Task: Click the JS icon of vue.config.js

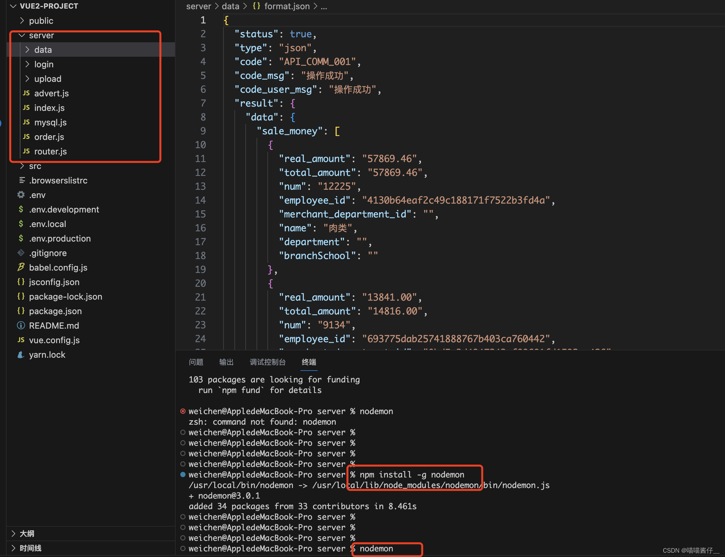Action: click(21, 340)
